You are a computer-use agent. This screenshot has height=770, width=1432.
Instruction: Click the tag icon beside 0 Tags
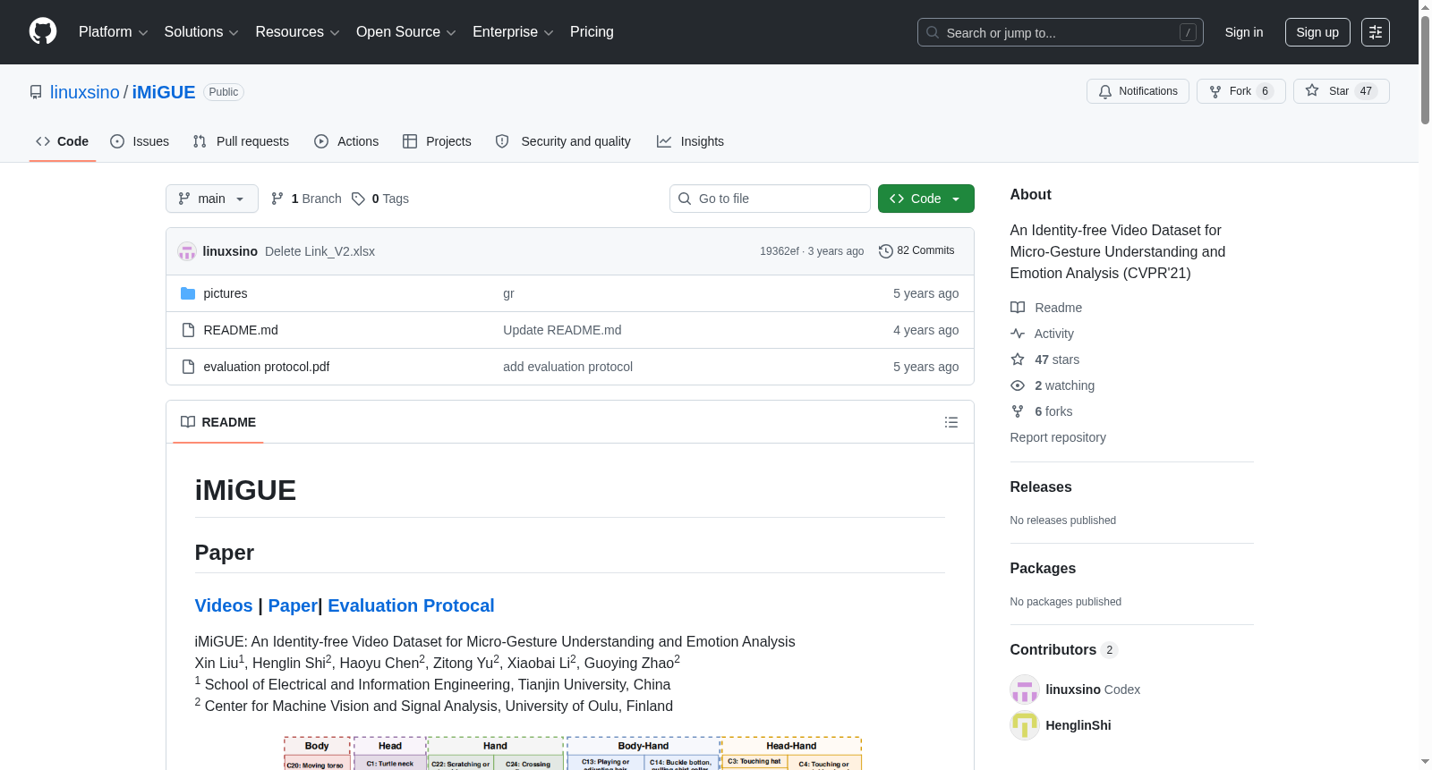coord(358,199)
